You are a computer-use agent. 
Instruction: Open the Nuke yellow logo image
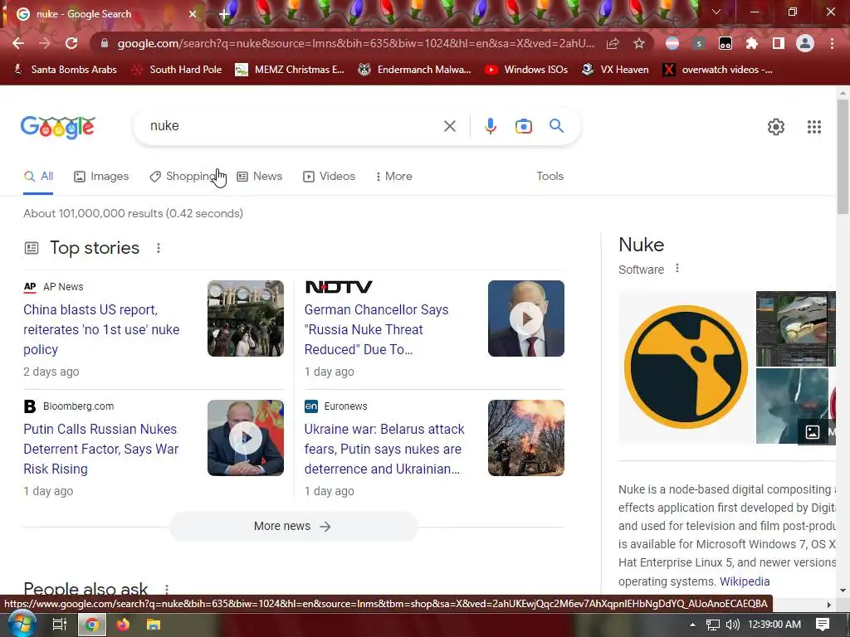[x=686, y=367]
